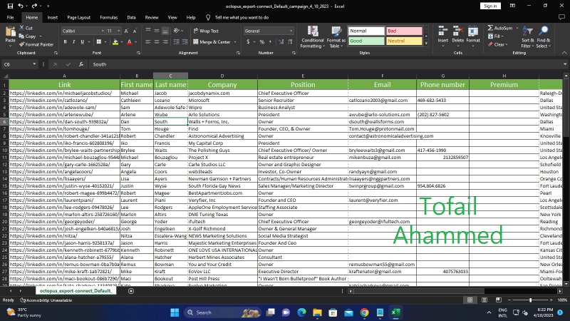Apply the percent style format
570x321 pixels.
coord(261,42)
